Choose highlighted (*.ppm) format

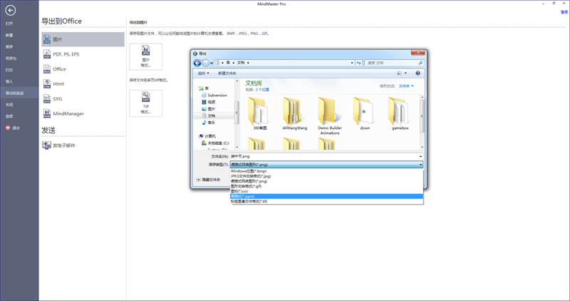coord(327,197)
